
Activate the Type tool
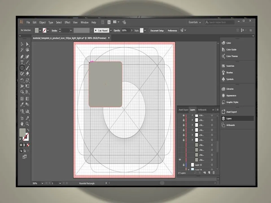coord(22,62)
